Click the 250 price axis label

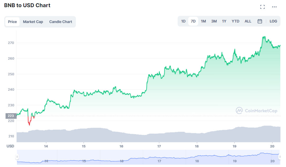point(11,74)
